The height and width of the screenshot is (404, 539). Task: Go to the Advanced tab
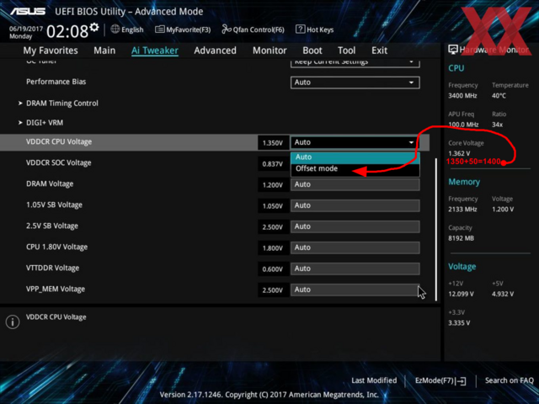click(x=216, y=50)
